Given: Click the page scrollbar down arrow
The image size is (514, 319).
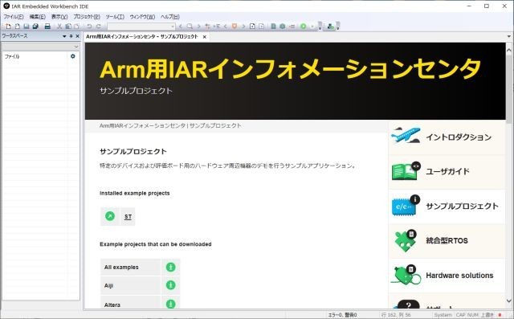Looking at the screenshot, I should [x=509, y=301].
